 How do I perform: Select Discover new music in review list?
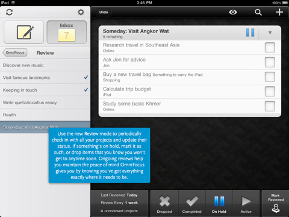pyautogui.click(x=45, y=65)
